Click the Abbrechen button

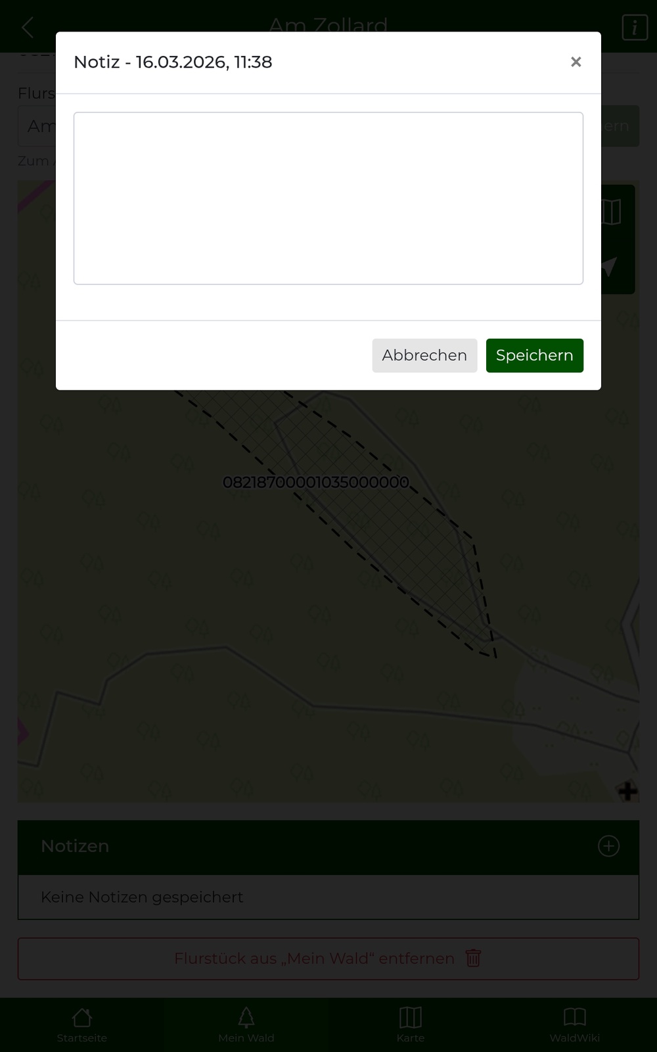424,356
